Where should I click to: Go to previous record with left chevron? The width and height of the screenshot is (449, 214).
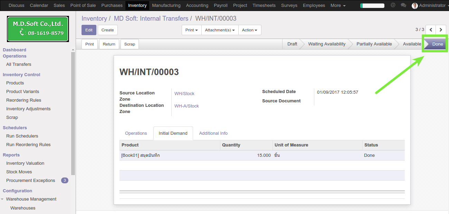pos(431,30)
